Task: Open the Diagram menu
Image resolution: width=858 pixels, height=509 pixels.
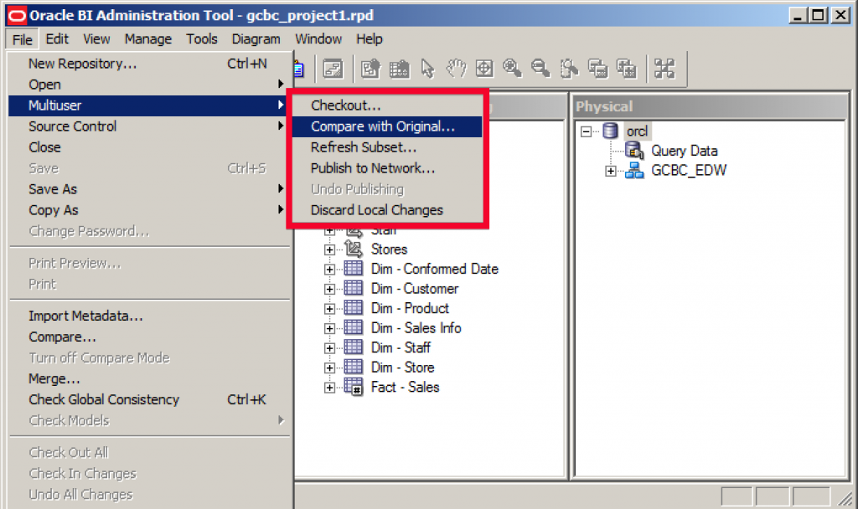Action: (x=256, y=39)
